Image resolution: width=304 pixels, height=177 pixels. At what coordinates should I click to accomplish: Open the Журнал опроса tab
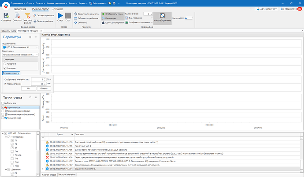point(48,175)
